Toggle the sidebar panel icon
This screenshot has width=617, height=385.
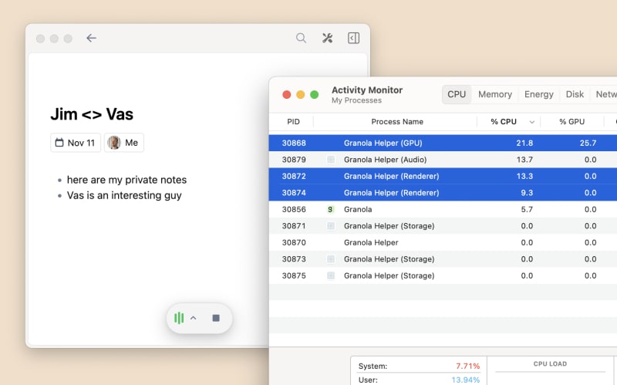[x=353, y=38]
